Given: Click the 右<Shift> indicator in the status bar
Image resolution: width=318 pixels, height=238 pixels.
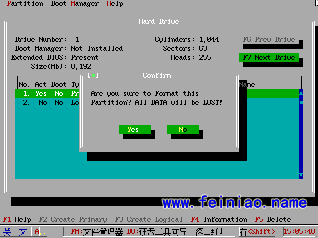Looking at the screenshot, I should [257, 231].
